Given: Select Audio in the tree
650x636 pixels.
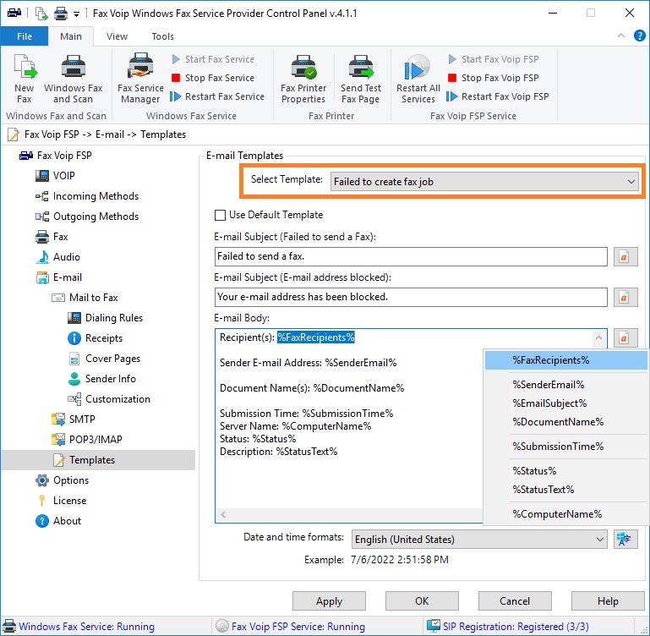Looking at the screenshot, I should pos(58,257).
